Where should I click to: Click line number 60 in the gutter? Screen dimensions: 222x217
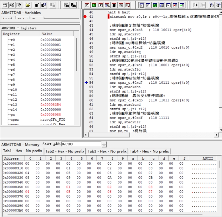click(91, 100)
